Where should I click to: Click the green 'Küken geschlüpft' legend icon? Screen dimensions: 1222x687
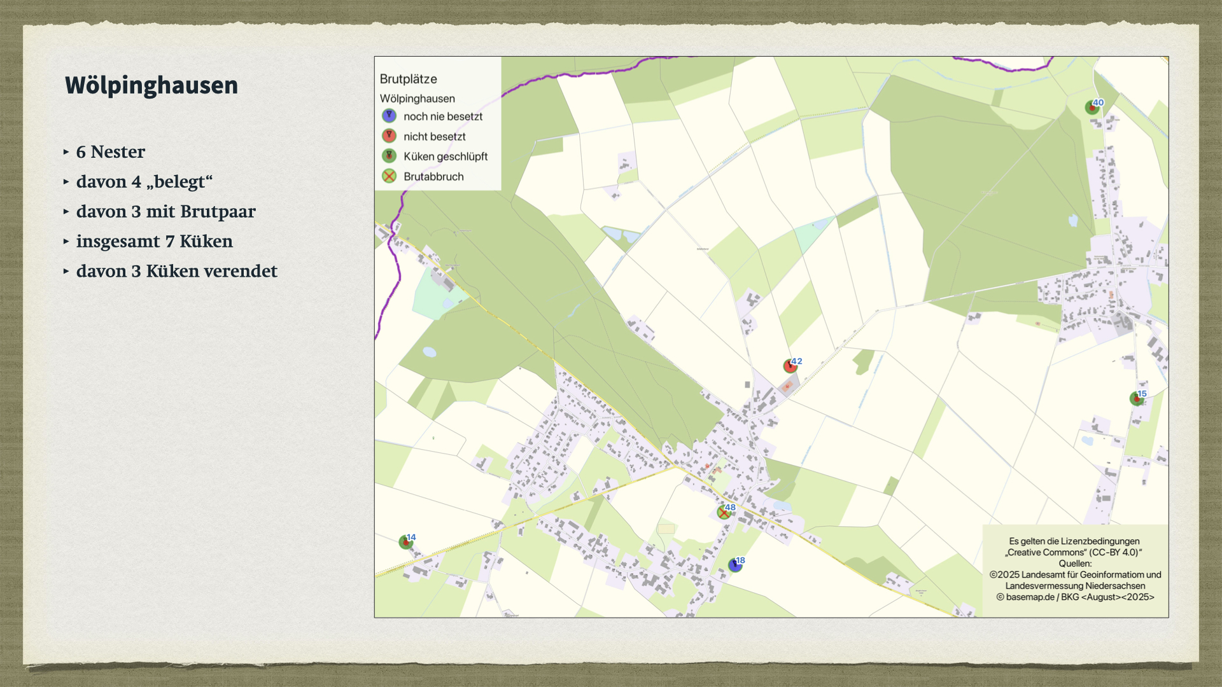click(x=389, y=156)
